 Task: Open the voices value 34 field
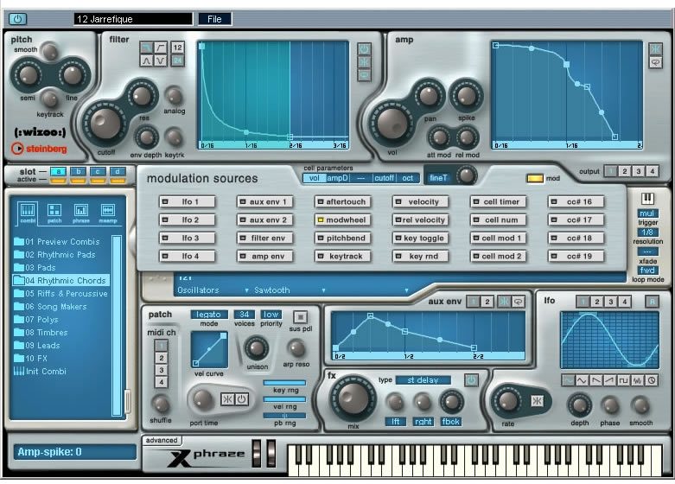pyautogui.click(x=244, y=315)
